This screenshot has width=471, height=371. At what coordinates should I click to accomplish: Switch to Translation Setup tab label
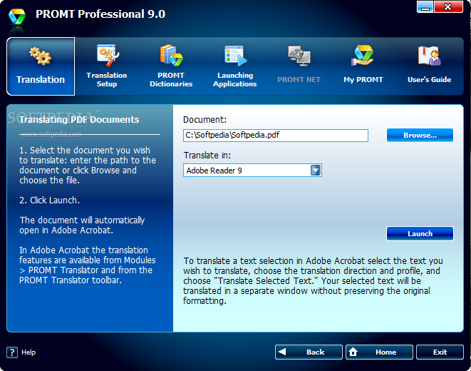click(x=107, y=80)
